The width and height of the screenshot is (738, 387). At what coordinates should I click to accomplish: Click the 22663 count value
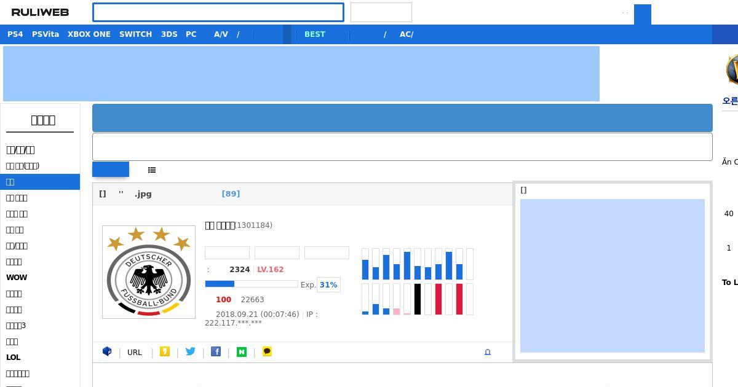pyautogui.click(x=252, y=300)
